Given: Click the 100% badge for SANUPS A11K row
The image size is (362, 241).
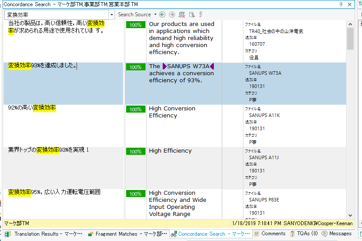Looking at the screenshot, I should [135, 109].
